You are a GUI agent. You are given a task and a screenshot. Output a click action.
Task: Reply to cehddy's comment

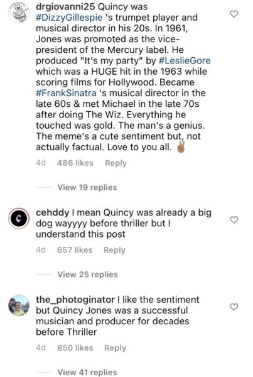click(115, 250)
